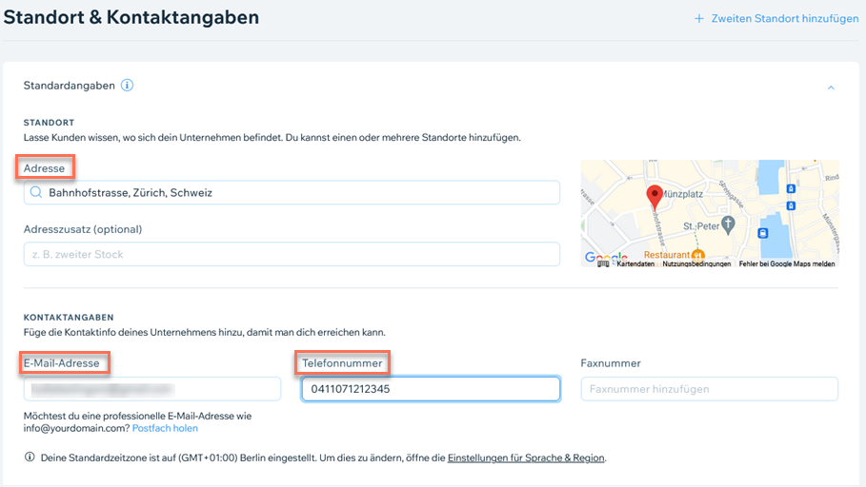Focus the Telefonnummer field with 0411071212345
Viewport: 866px width, 487px height.
(431, 389)
